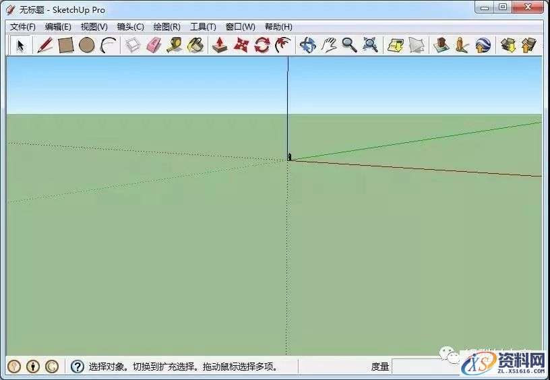Click the geo-location status bar icon

(x=14, y=367)
